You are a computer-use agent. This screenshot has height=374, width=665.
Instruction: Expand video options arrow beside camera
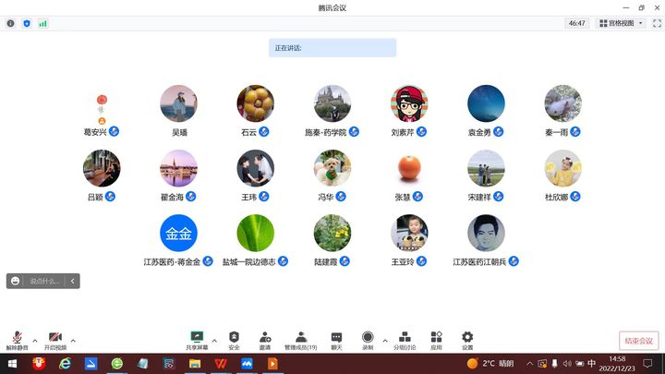(x=73, y=340)
